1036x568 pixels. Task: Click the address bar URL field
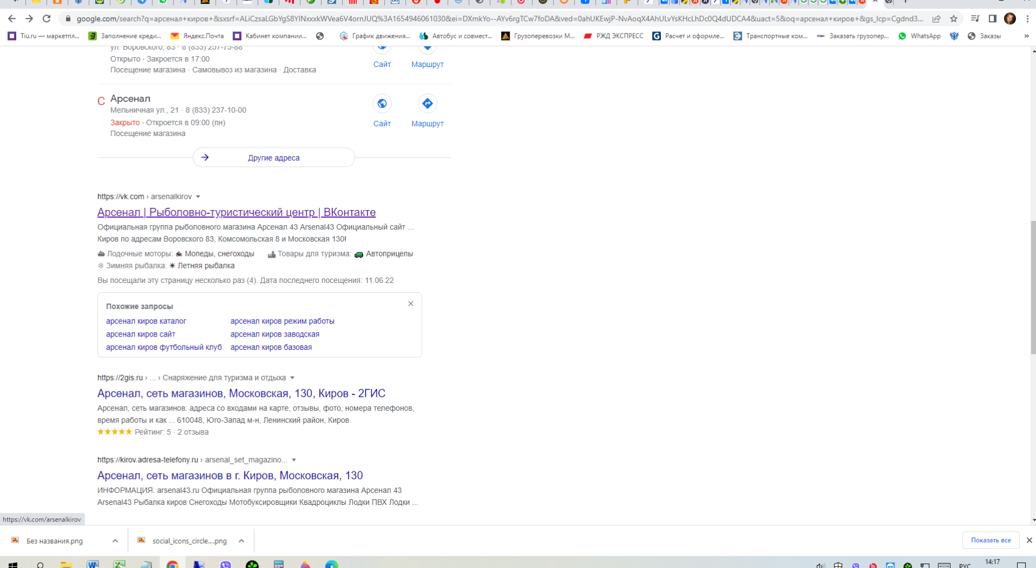pyautogui.click(x=500, y=18)
